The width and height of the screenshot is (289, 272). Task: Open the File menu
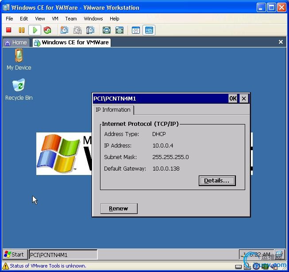click(9, 19)
